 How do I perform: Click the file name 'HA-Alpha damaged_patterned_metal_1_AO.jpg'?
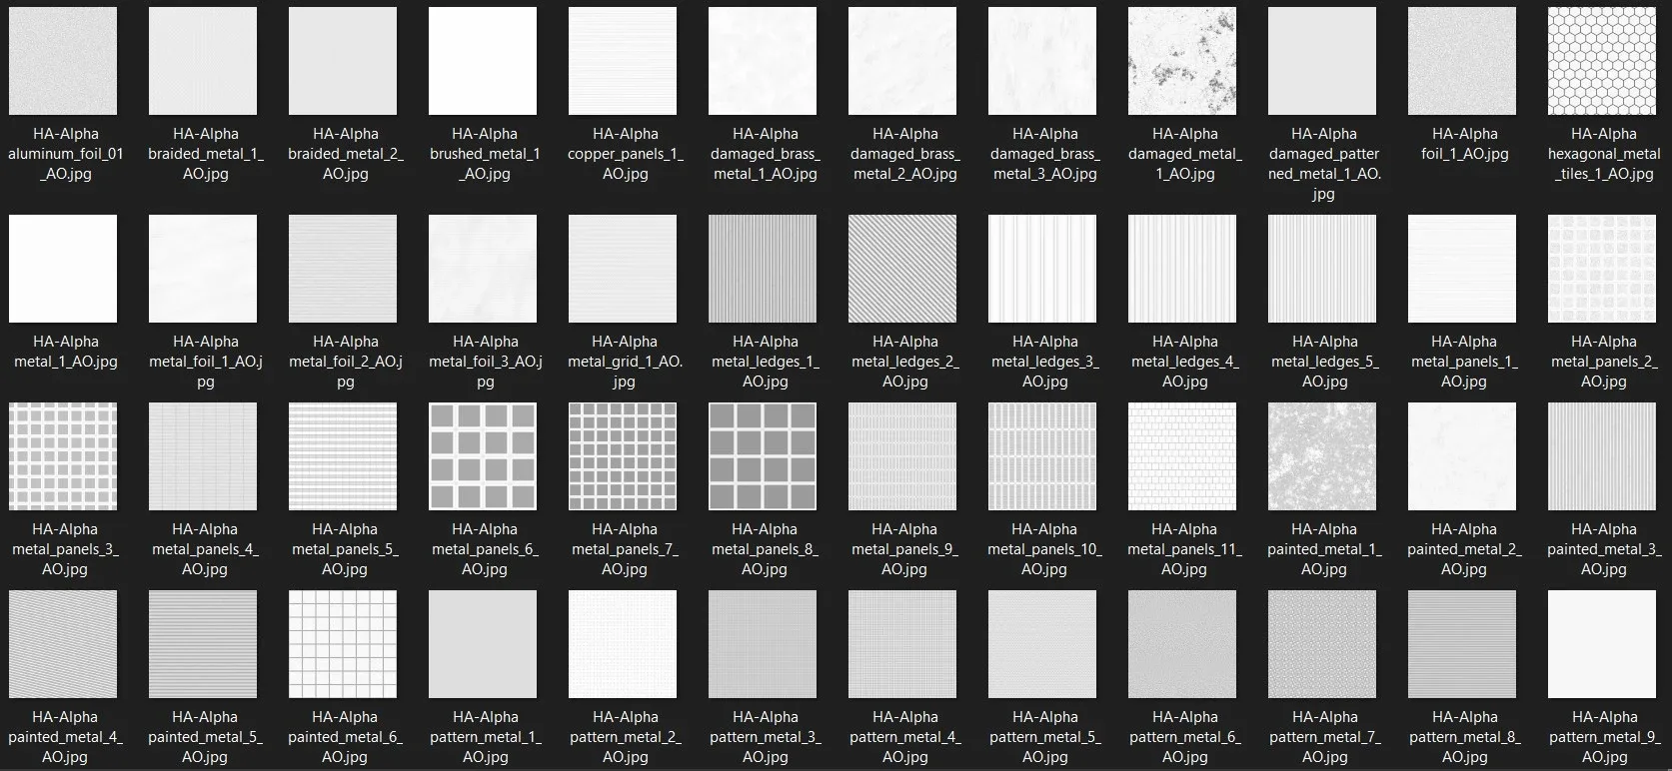click(1324, 164)
